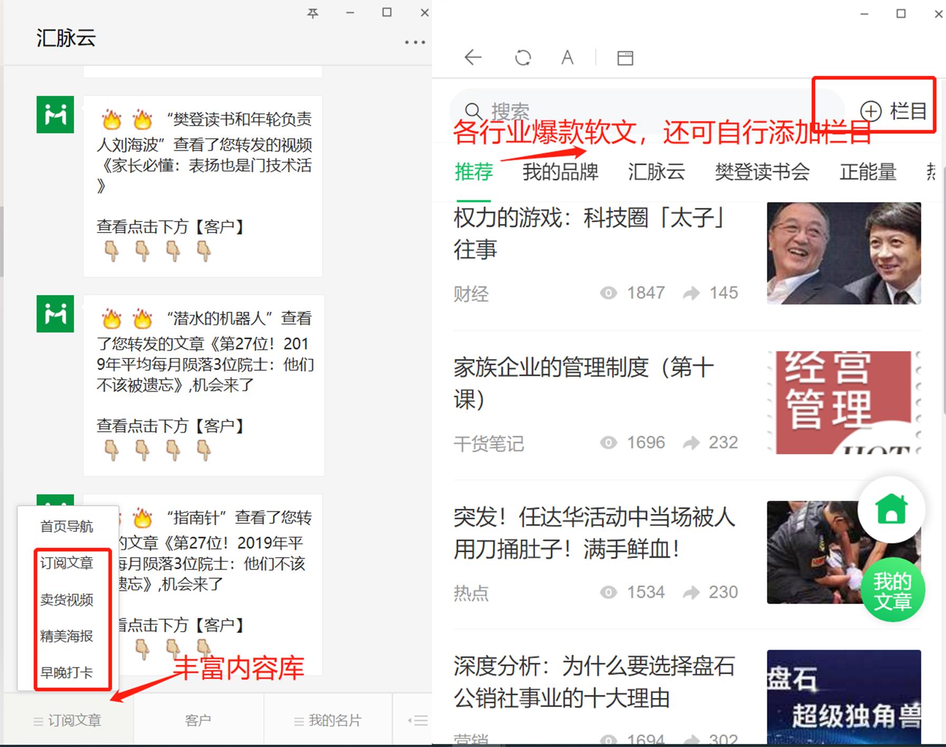Expand the collapsed menu at the far bottom right
946x747 pixels.
point(419,721)
